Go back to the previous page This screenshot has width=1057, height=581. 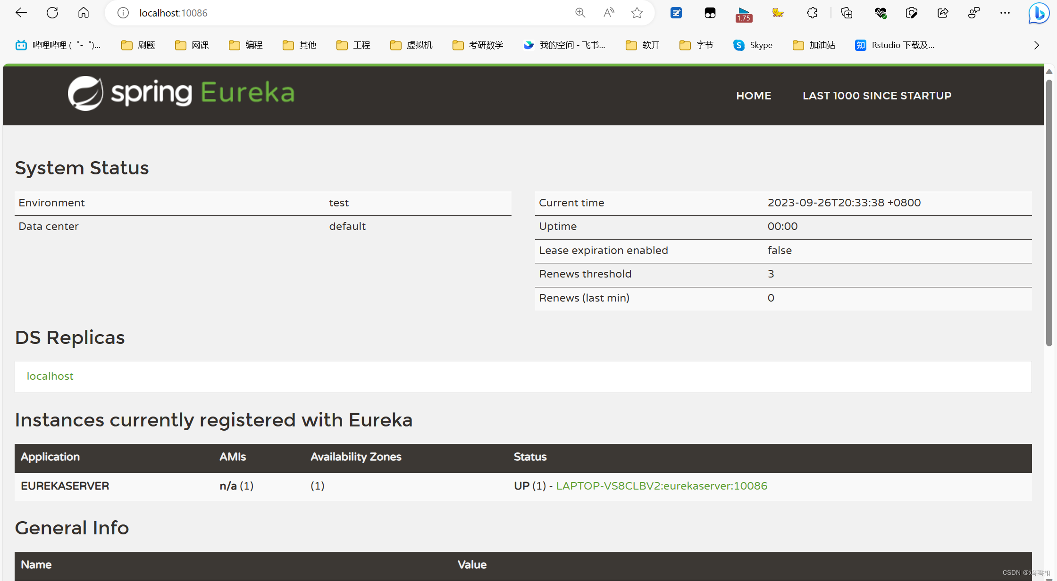21,13
